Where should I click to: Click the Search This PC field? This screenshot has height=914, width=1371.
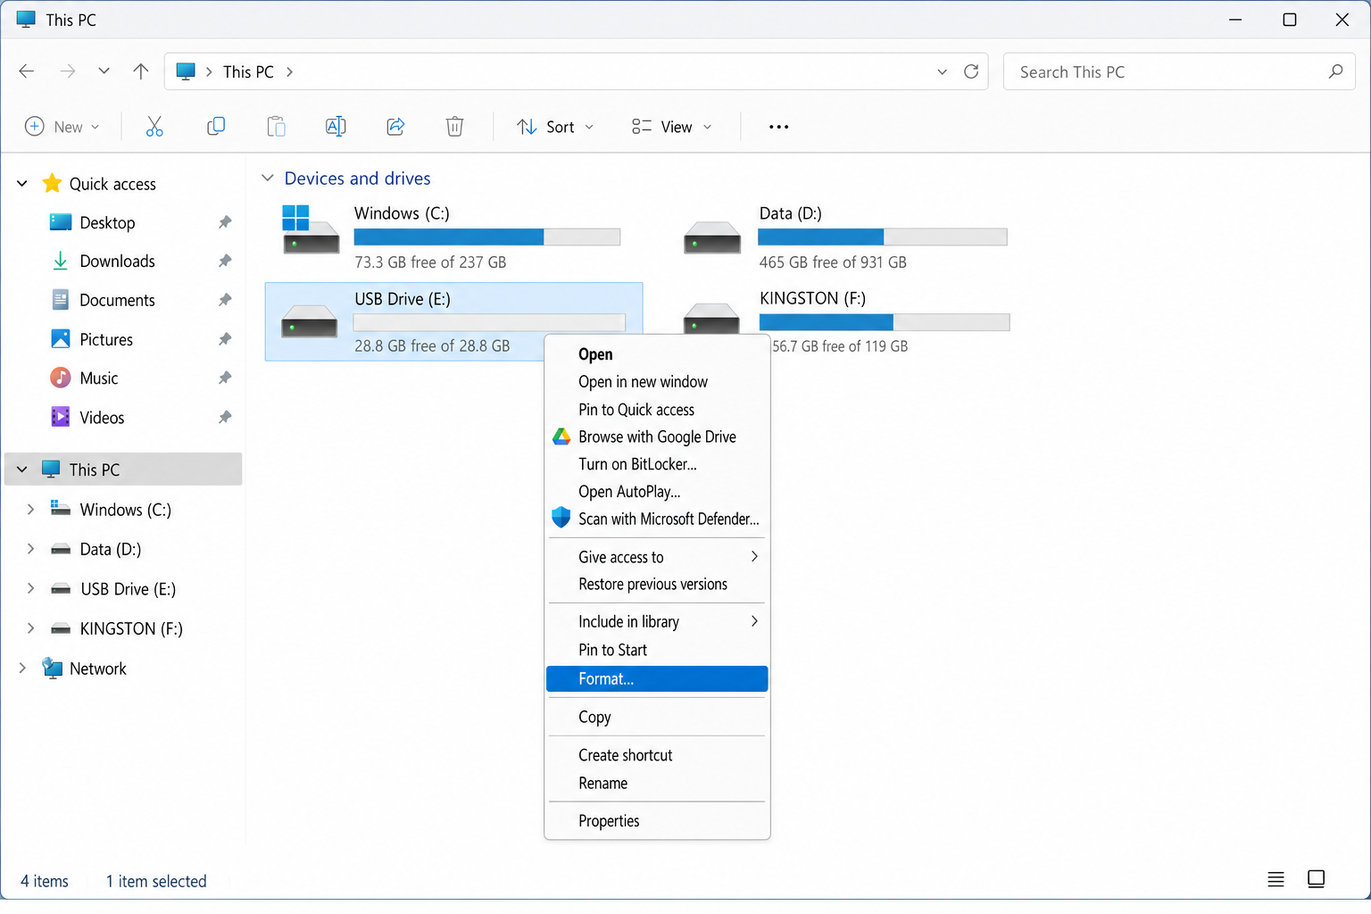click(x=1178, y=71)
